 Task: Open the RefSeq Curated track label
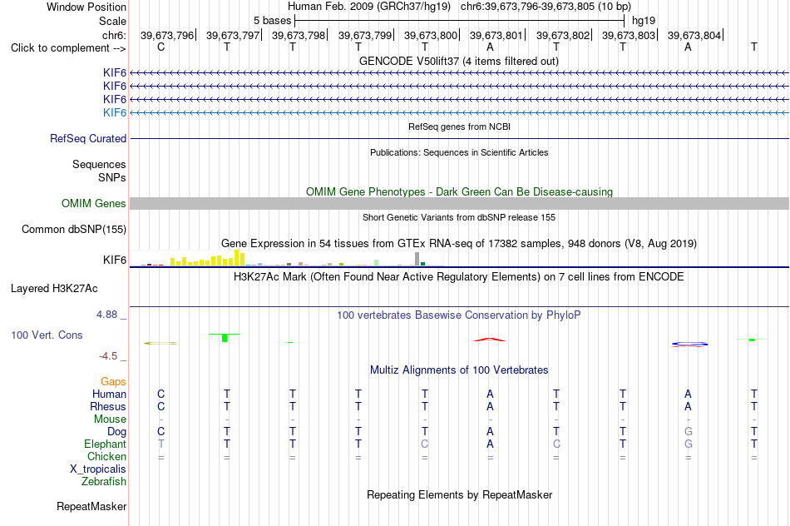pos(87,139)
